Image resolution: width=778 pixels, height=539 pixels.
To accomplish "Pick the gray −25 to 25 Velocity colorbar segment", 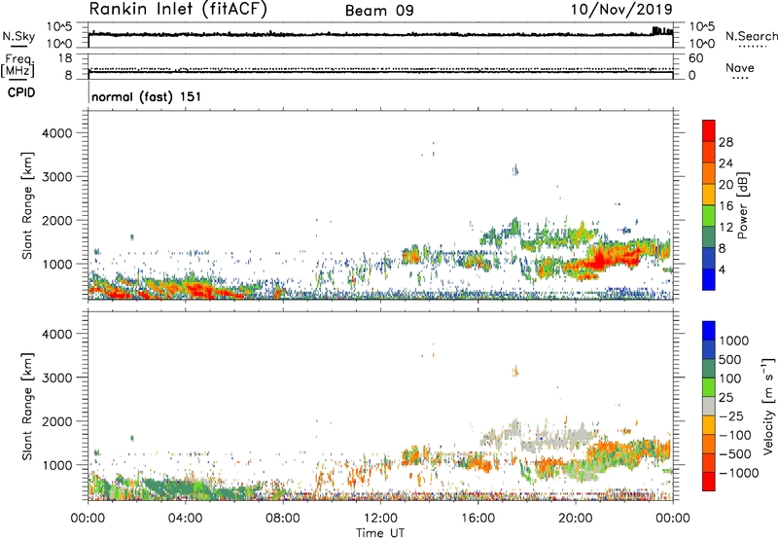I will [709, 406].
